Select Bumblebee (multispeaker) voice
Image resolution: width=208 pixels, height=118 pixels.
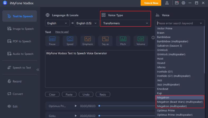[x=180, y=41]
